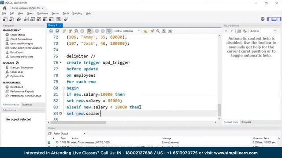Open Server Status
282x158 pixels.
tap(18, 35)
